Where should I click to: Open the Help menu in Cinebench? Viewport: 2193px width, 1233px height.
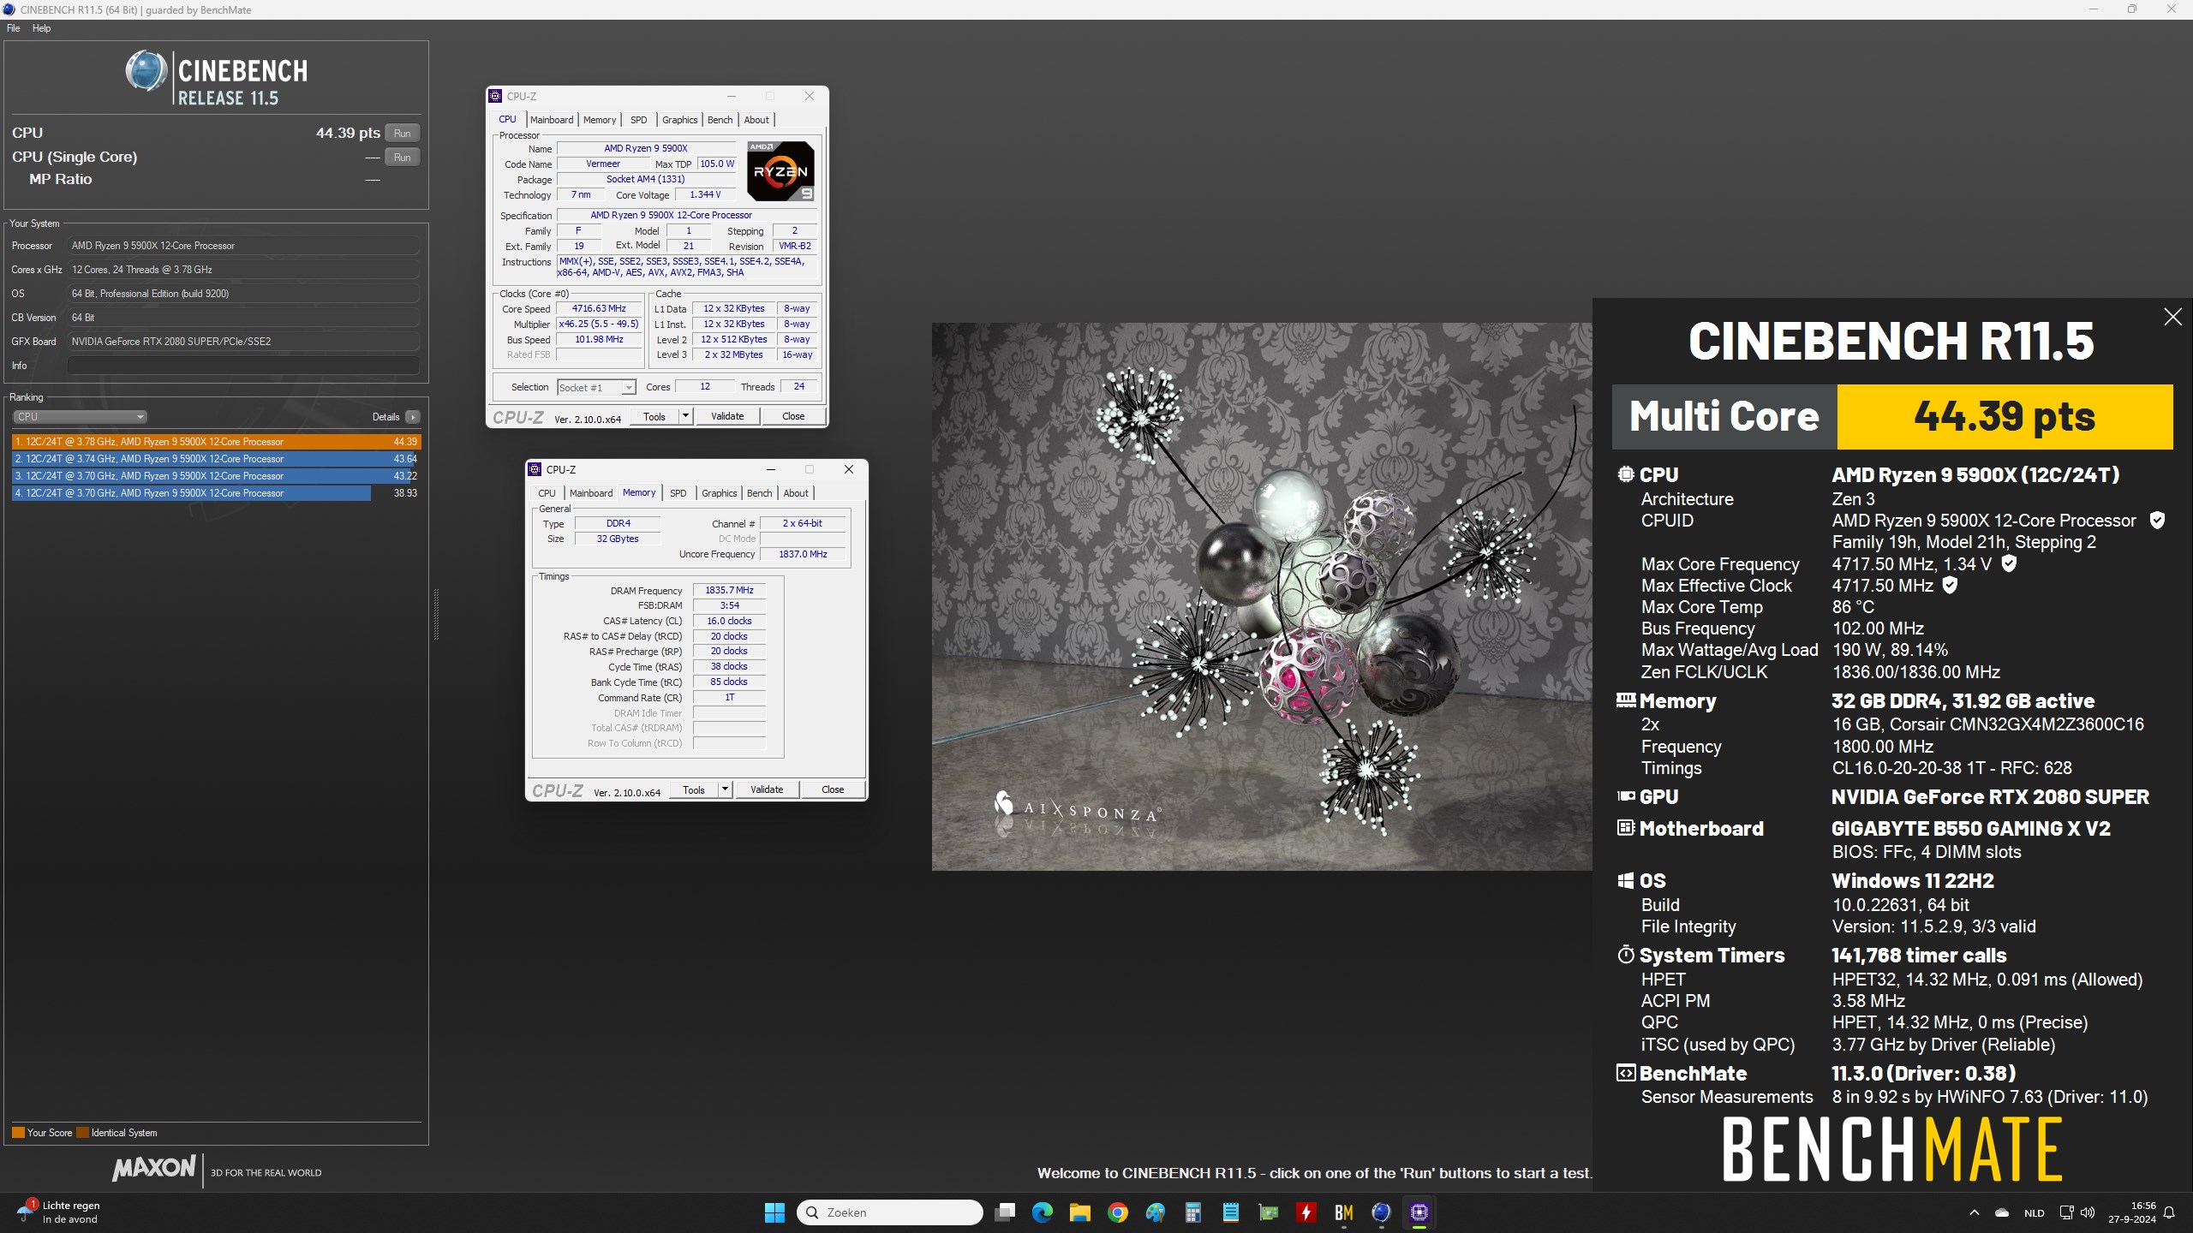41,28
